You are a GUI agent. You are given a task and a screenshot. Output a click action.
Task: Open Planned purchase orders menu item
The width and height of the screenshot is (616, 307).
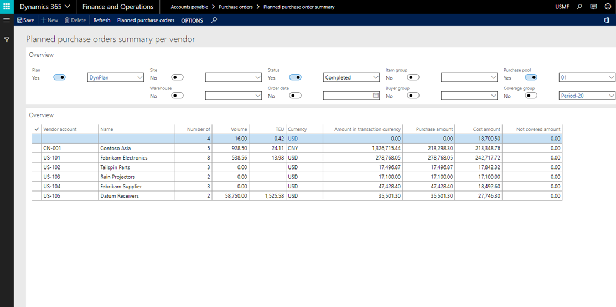146,20
